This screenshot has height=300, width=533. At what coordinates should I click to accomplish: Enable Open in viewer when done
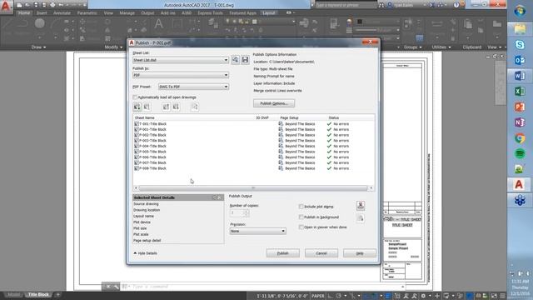pyautogui.click(x=301, y=227)
